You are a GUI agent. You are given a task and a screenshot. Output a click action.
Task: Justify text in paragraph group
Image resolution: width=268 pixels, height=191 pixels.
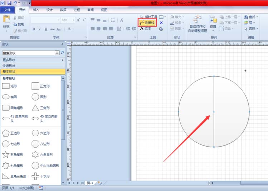[111, 29]
